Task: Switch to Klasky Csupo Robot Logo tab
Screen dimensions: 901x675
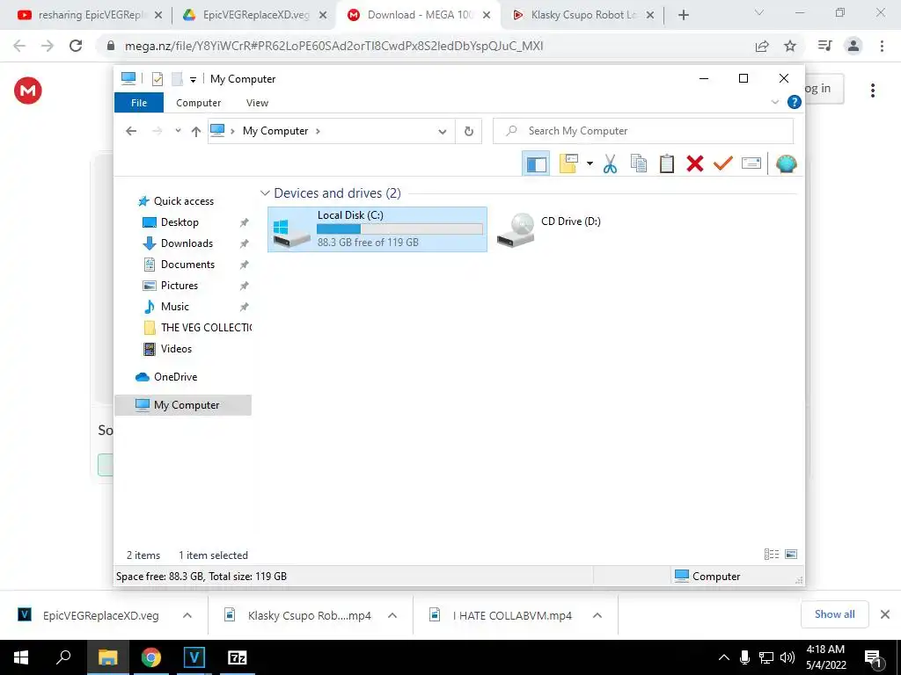Action: click(x=584, y=15)
